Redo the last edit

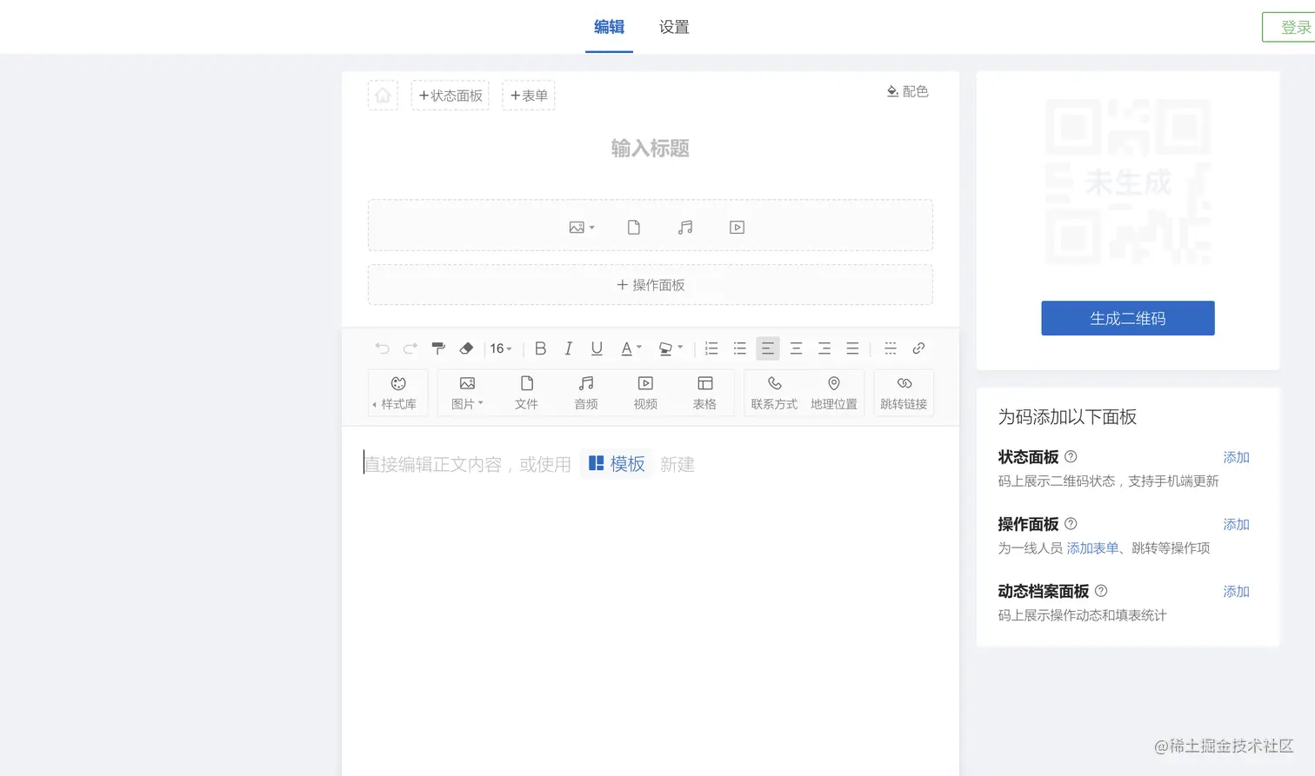pos(411,348)
